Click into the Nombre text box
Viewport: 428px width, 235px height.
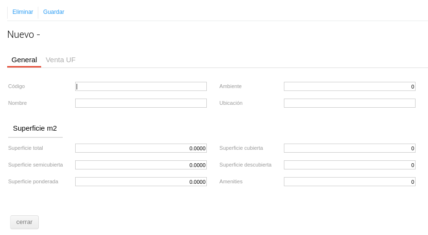(x=141, y=103)
